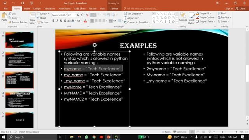Clear all formatting icon
The image size is (249, 140).
point(87,15)
